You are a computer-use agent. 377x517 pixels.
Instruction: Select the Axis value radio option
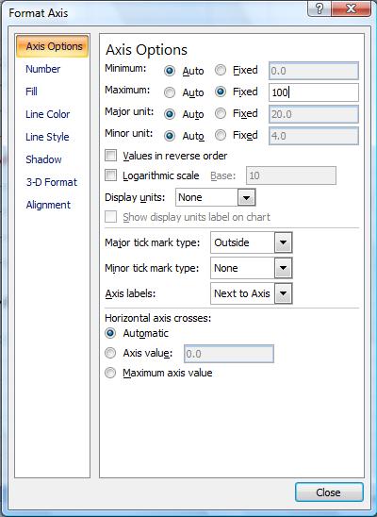coord(110,354)
